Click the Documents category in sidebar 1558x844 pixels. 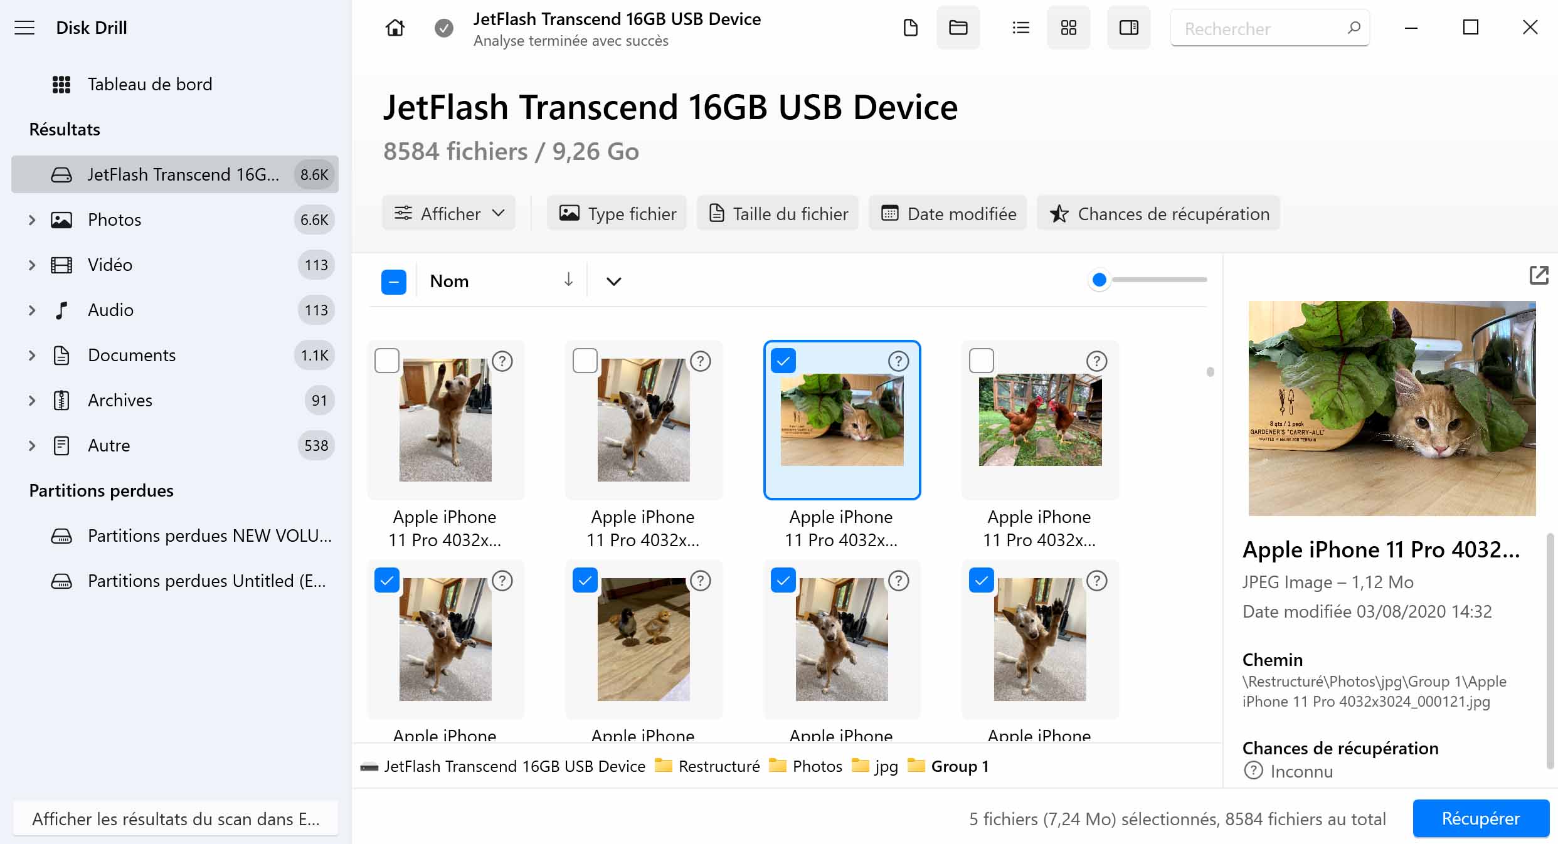[131, 354]
